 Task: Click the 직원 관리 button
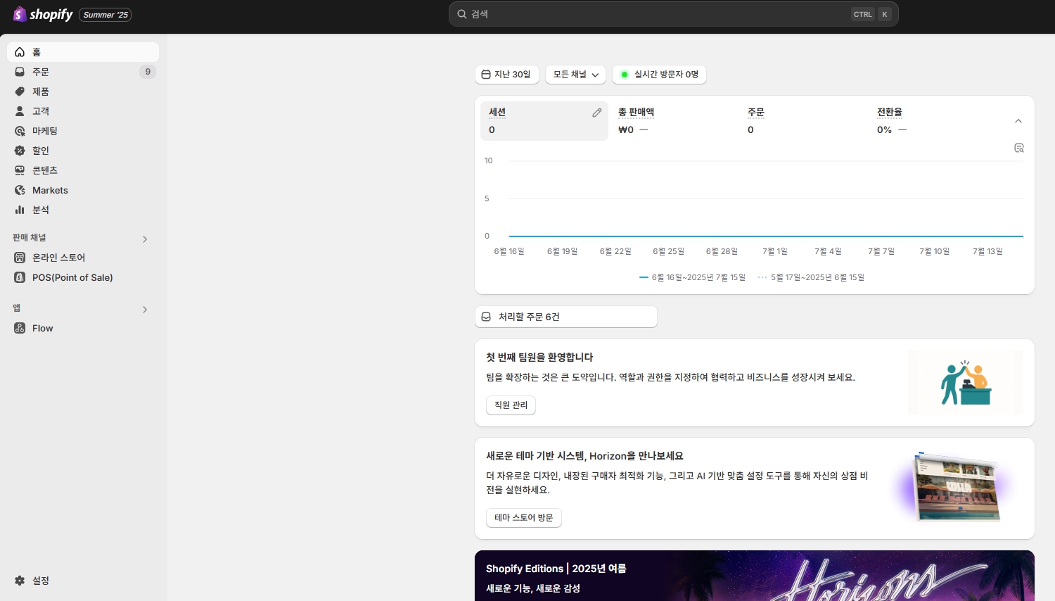pyautogui.click(x=511, y=405)
